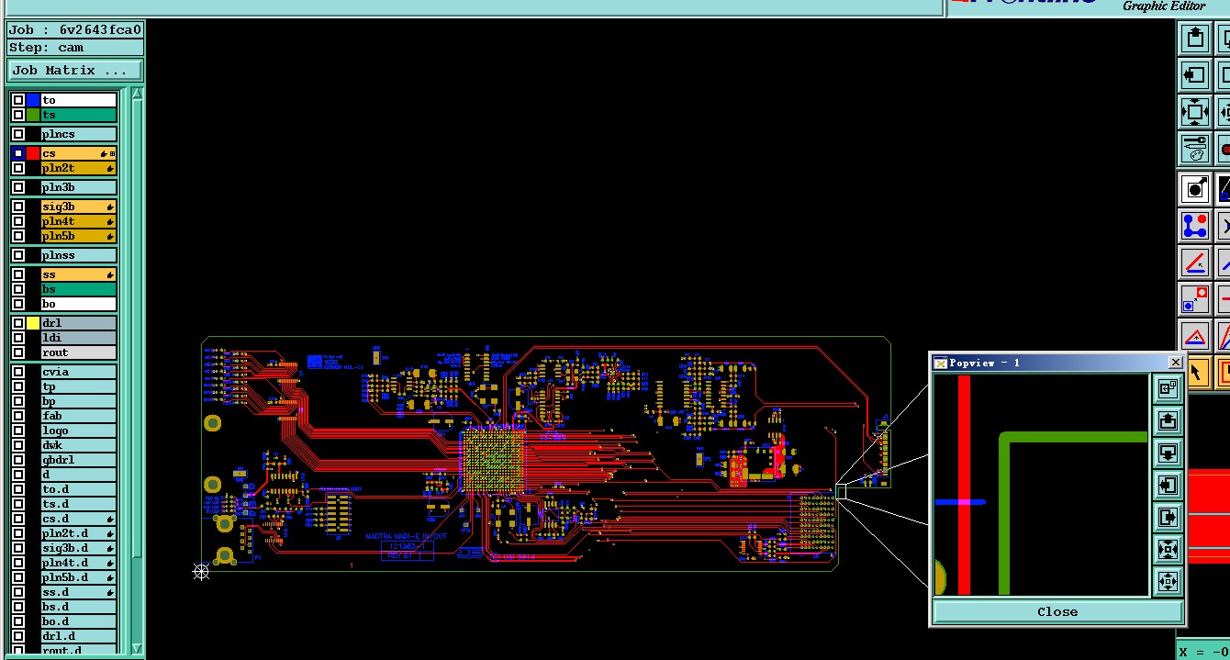
Task: Select the 'bo' layer name
Action: point(78,304)
